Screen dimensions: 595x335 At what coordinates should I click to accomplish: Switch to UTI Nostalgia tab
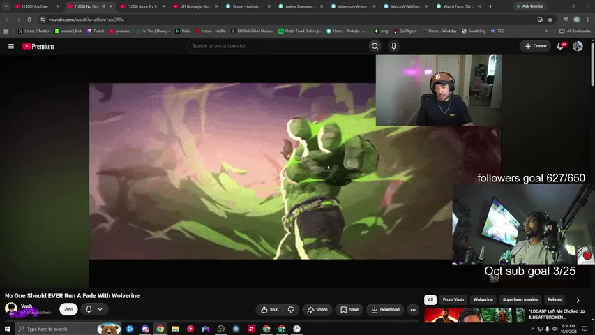[195, 6]
